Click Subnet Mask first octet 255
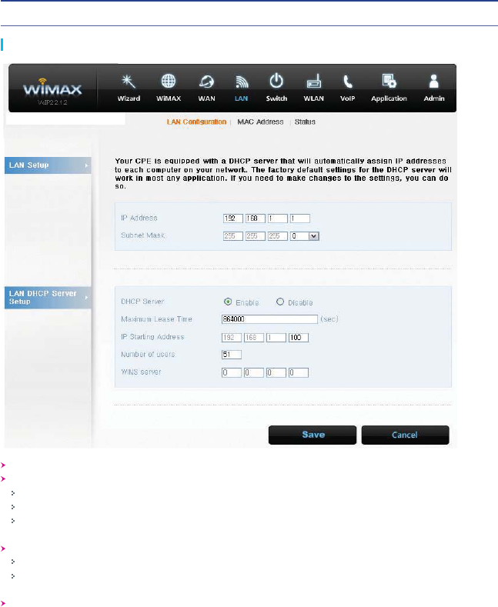The image size is (498, 607). [x=232, y=236]
